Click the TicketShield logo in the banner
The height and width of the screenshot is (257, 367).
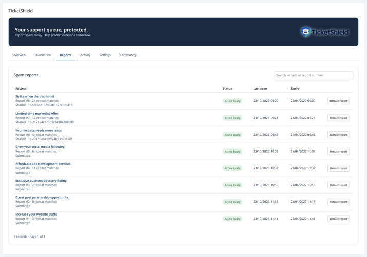324,32
